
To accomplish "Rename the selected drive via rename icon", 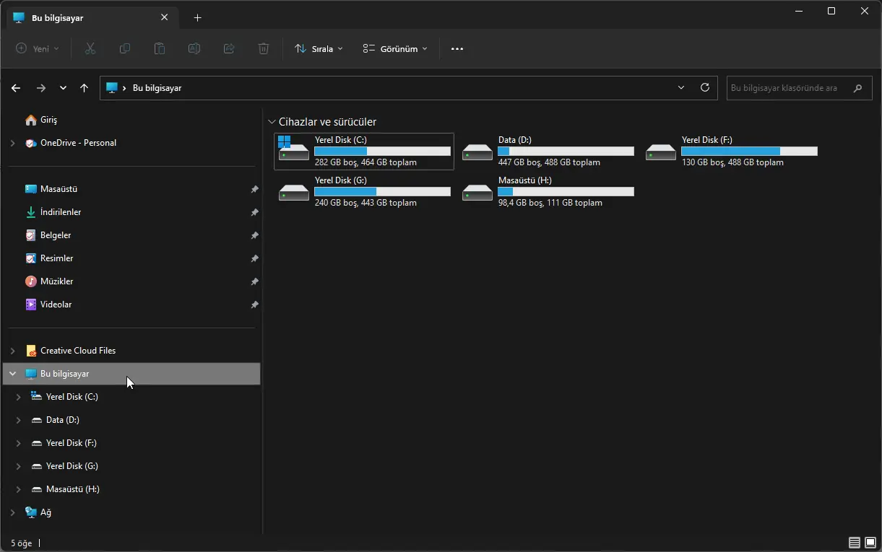I will [194, 48].
